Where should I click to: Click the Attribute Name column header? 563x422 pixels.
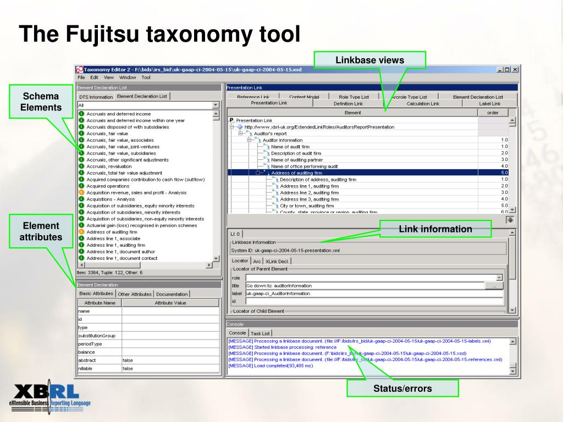tap(100, 303)
